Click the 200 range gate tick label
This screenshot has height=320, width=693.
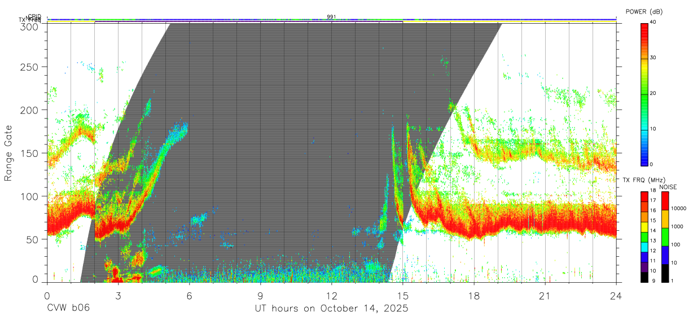click(30, 110)
